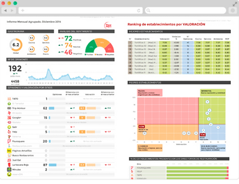The image size is (239, 184).
Task: Click the FOURSQUARE icon in the directories chart
Action: point(132,168)
